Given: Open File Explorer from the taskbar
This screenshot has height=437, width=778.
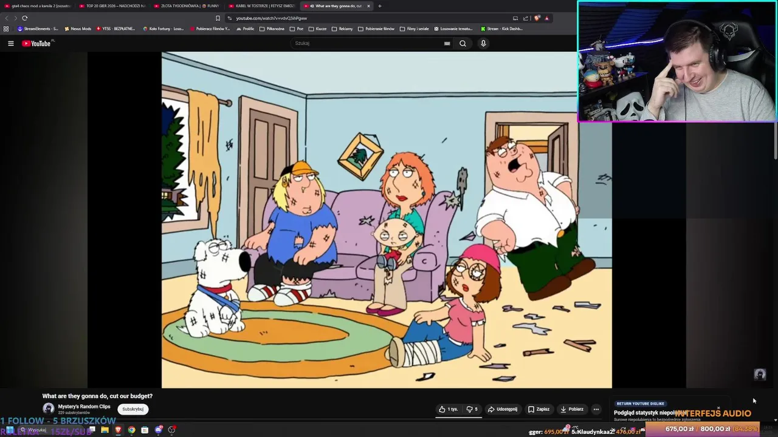Looking at the screenshot, I should coord(105,430).
